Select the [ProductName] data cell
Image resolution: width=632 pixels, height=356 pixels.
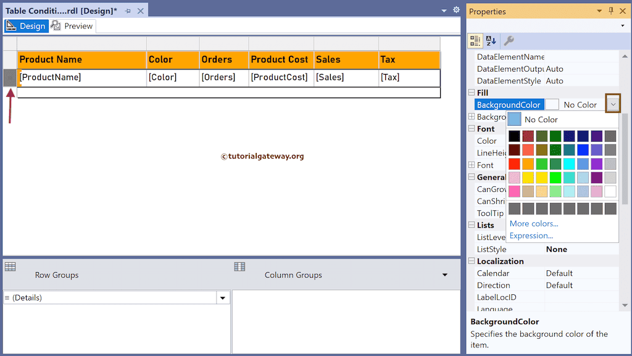(x=82, y=78)
